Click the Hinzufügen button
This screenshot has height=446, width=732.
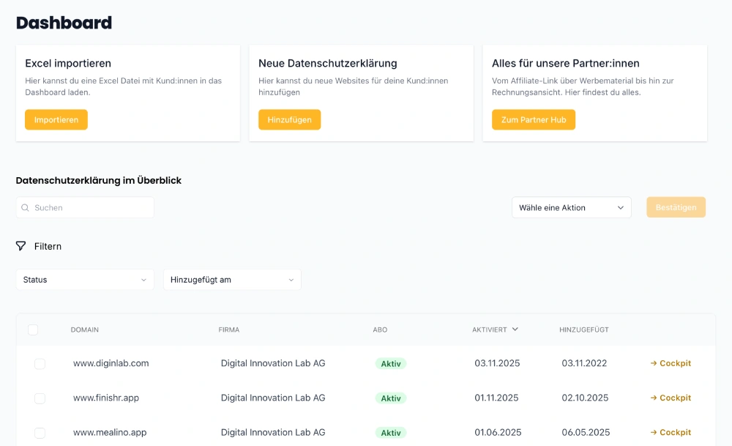click(x=289, y=120)
